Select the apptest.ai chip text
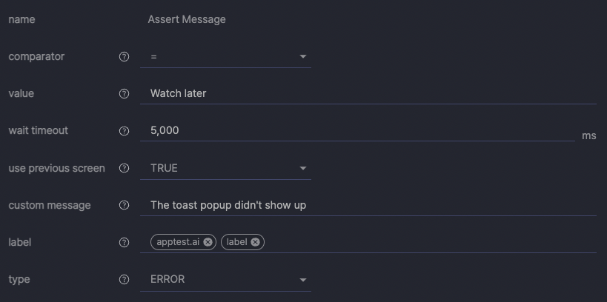This screenshot has height=302, width=607. (x=178, y=242)
